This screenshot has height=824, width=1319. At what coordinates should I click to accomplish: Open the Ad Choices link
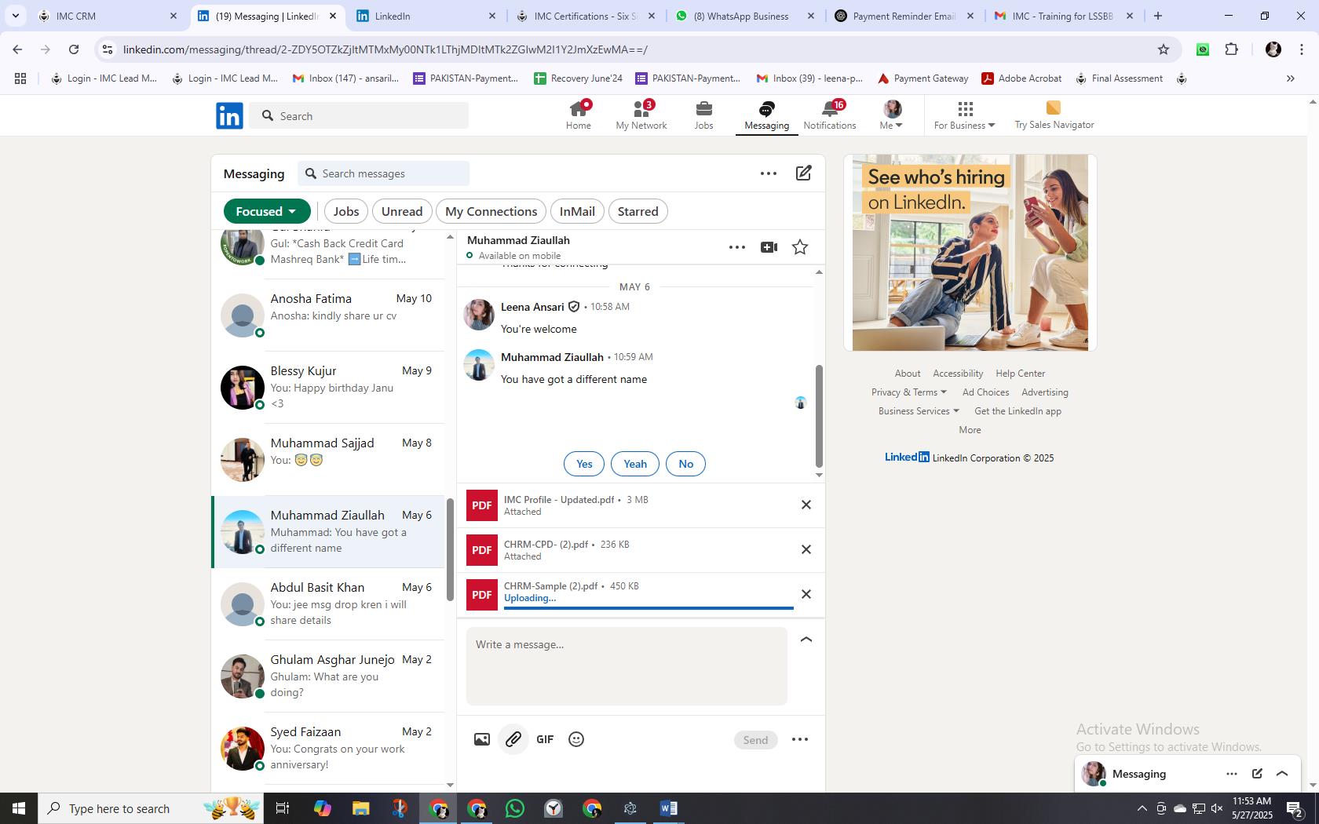coord(985,392)
